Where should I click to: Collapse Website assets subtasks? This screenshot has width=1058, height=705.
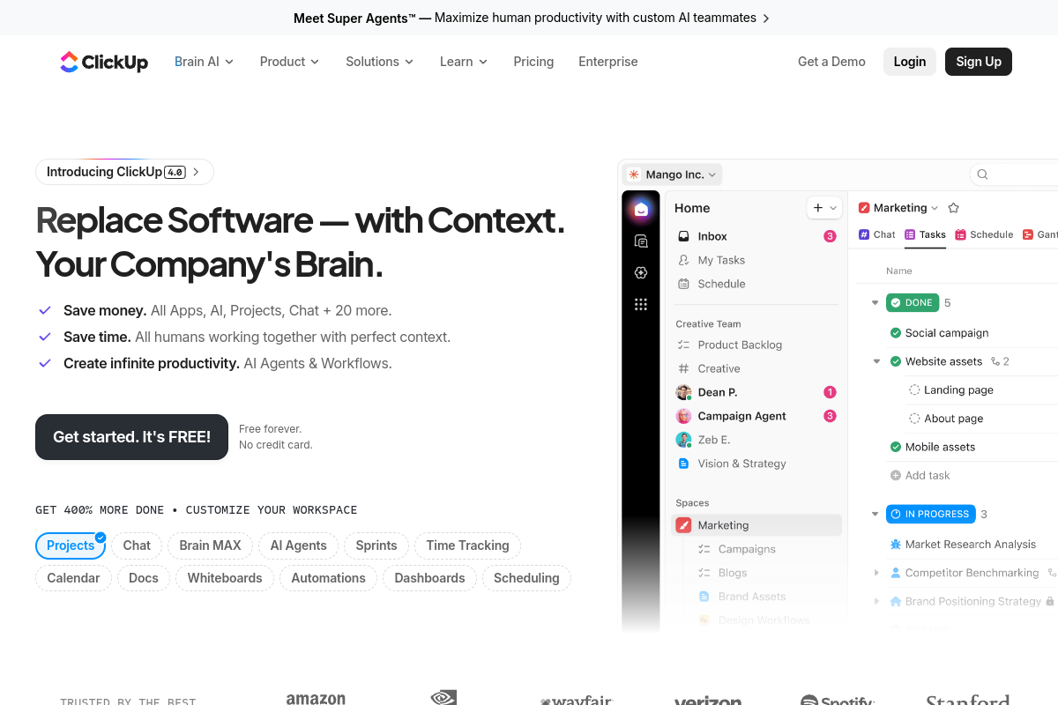coord(876,361)
